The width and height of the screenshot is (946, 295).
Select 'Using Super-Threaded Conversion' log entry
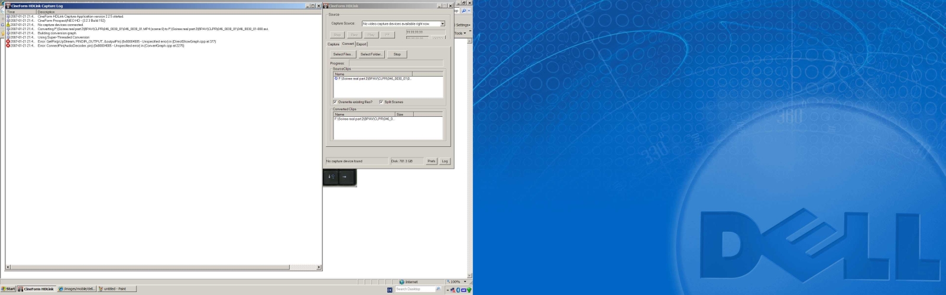click(x=63, y=37)
